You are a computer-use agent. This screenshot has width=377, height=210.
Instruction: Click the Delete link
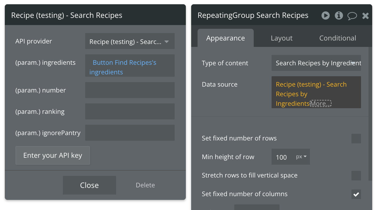click(145, 185)
